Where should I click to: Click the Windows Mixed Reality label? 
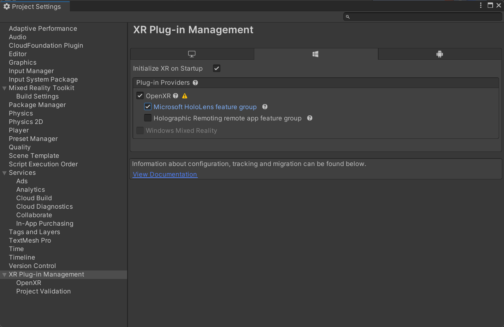[182, 131]
